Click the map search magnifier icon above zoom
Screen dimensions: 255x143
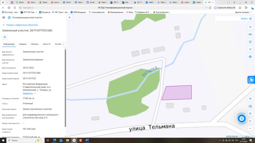click(250, 114)
